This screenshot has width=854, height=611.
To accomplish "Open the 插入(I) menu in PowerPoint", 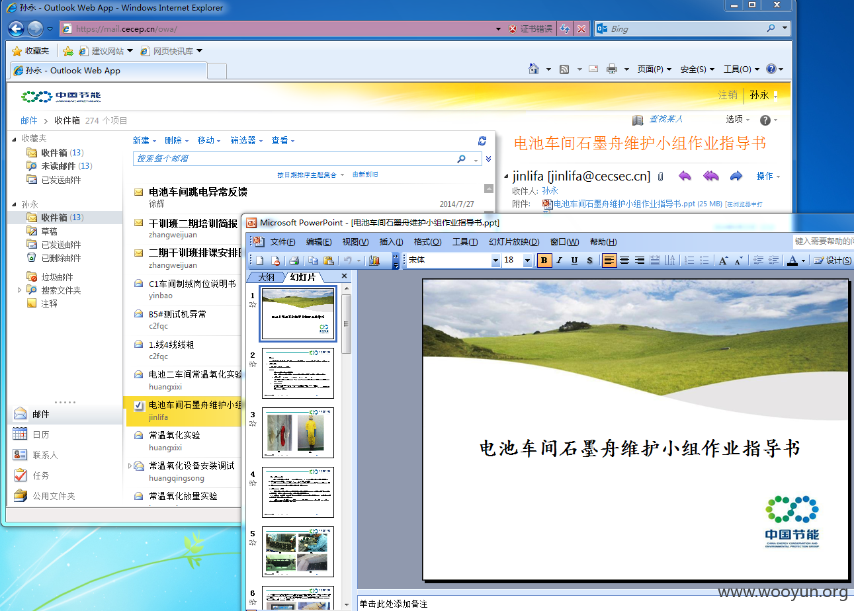I will (x=391, y=242).
